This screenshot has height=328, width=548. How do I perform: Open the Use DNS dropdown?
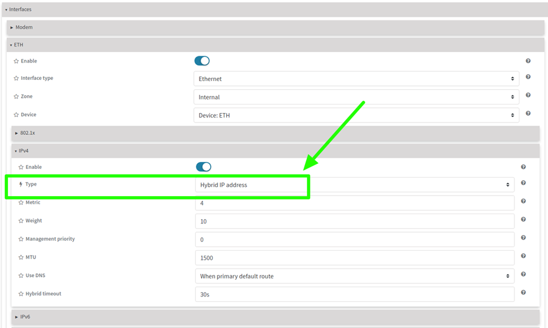[355, 276]
